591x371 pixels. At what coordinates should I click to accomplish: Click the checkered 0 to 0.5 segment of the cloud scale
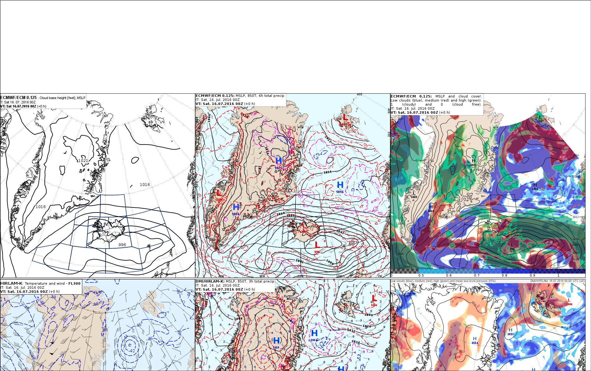(x=404, y=271)
